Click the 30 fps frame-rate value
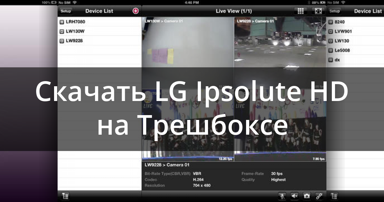Image resolution: width=384 pixels, height=202 pixels. (x=277, y=173)
